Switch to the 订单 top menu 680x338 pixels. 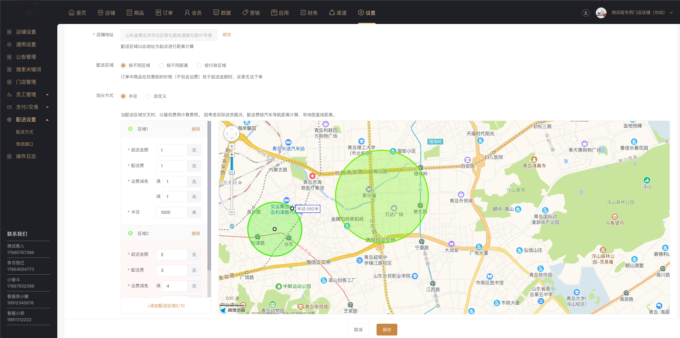click(x=164, y=13)
